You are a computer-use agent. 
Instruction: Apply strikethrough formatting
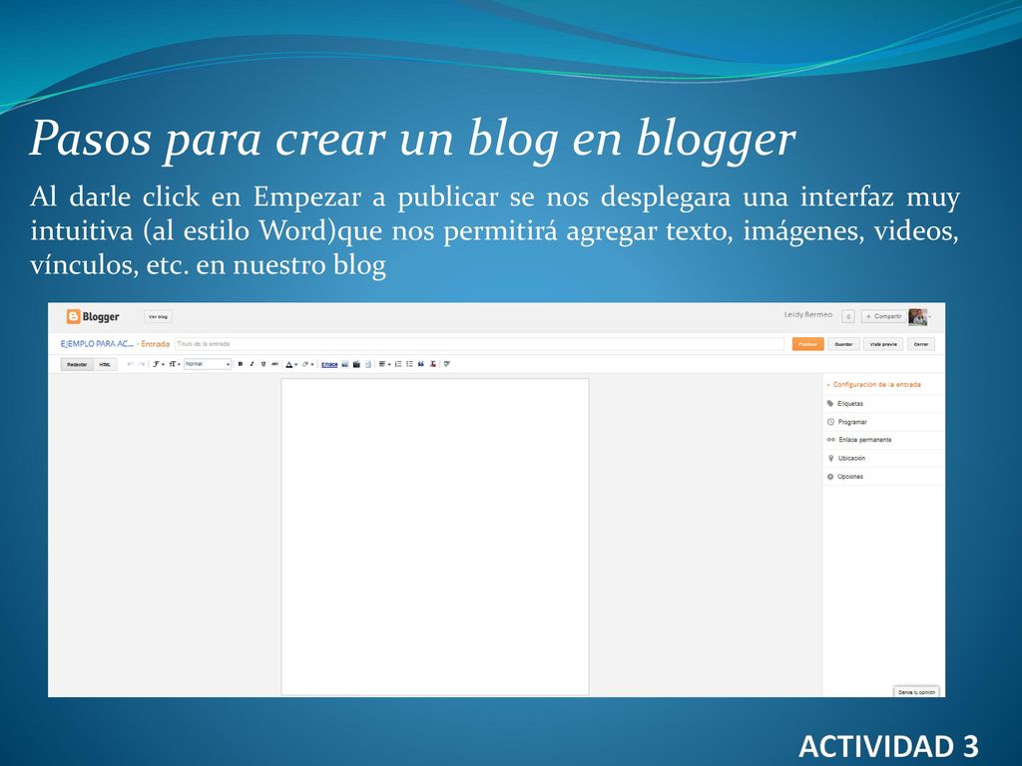coord(275,364)
